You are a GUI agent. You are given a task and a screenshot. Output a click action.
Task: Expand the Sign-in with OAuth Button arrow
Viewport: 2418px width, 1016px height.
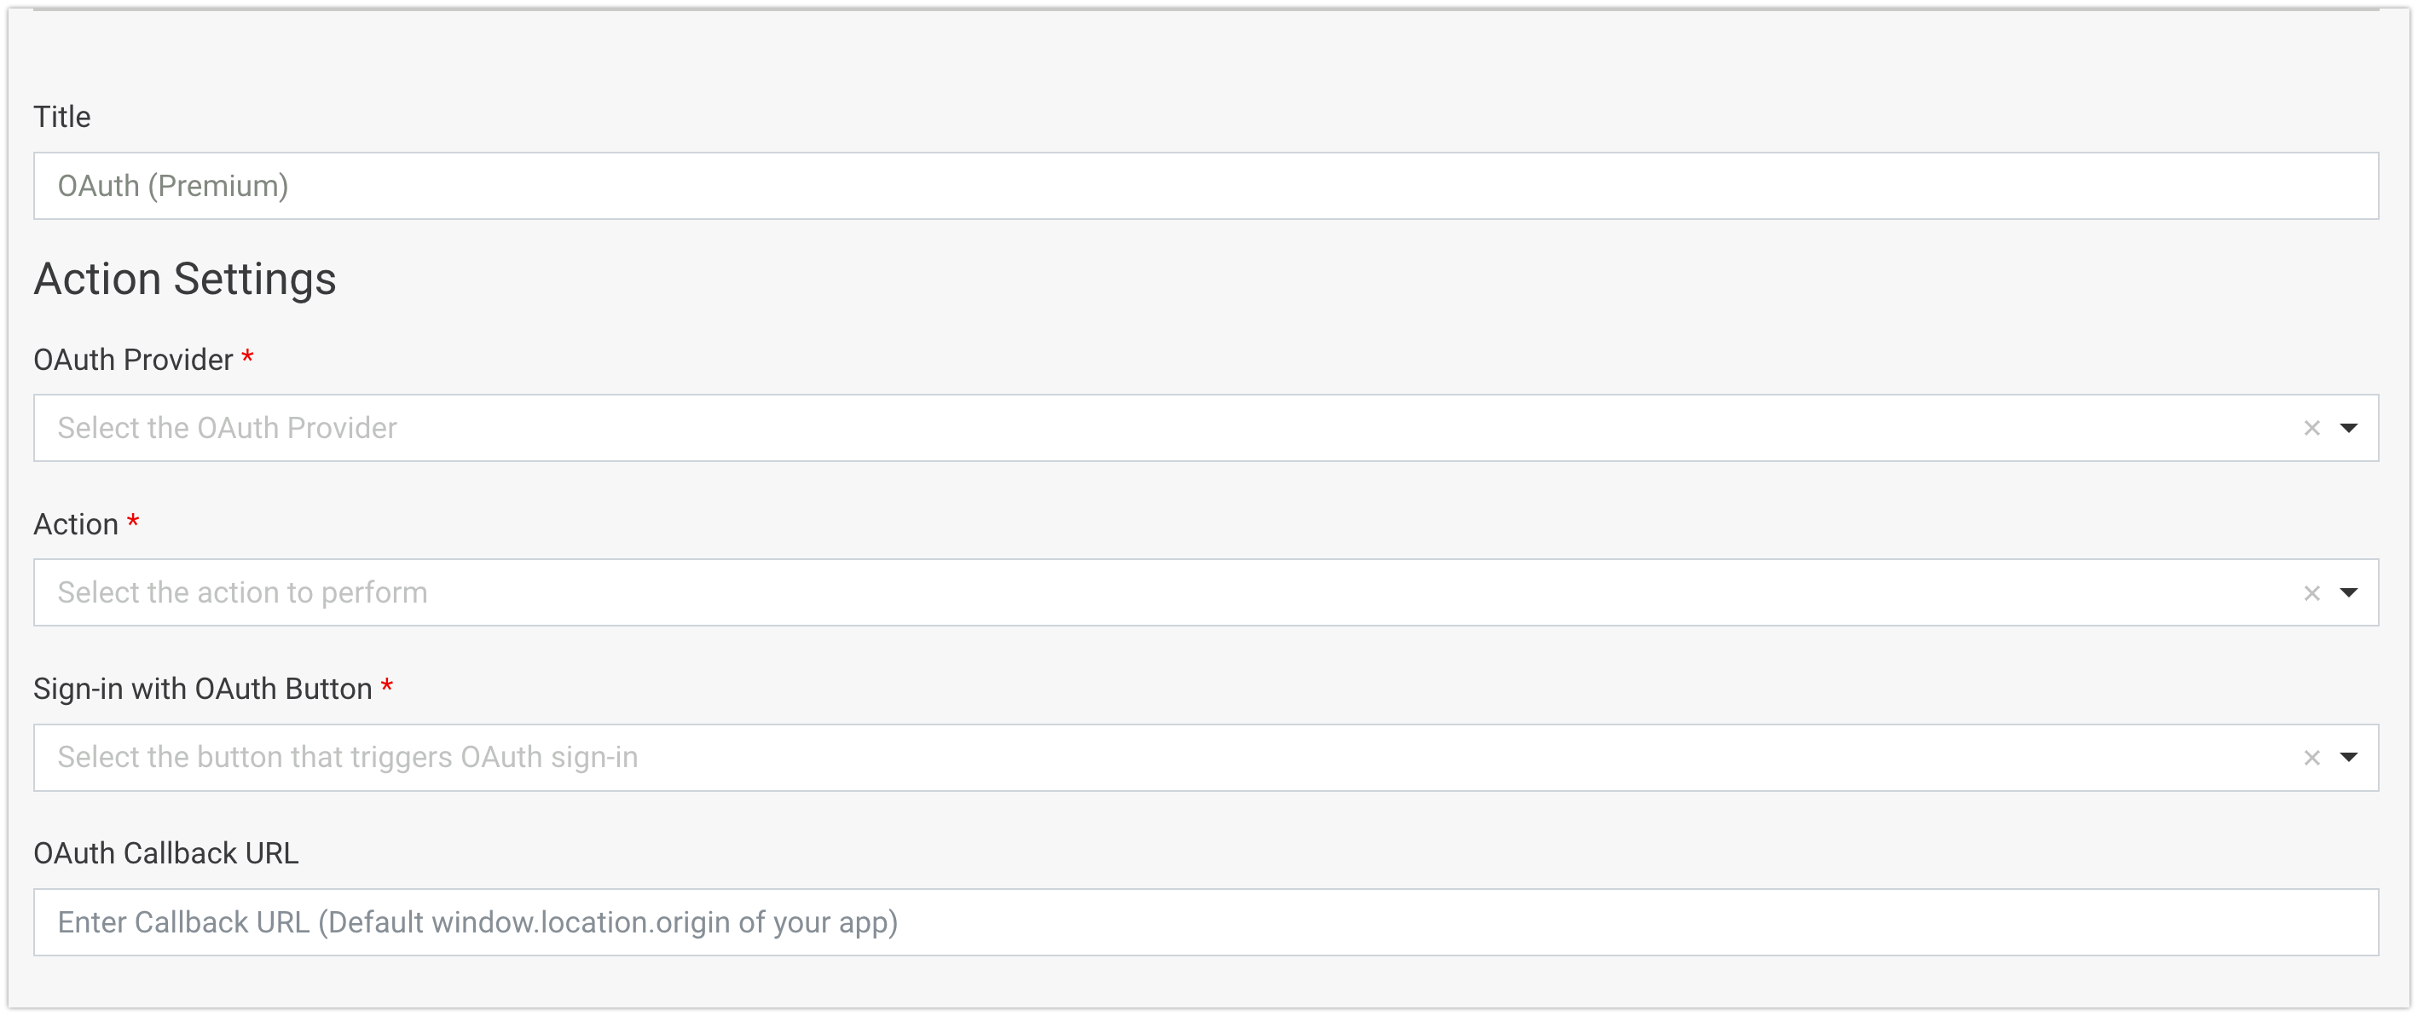[2349, 757]
